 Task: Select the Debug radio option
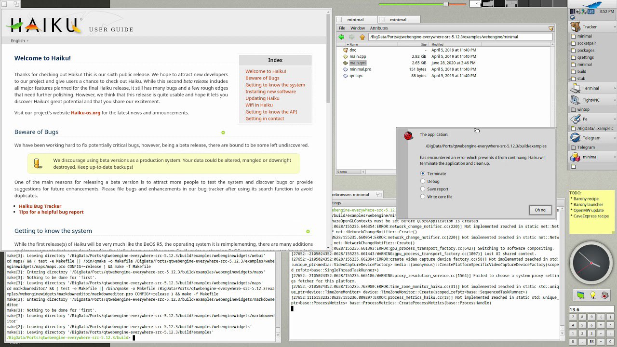[423, 181]
